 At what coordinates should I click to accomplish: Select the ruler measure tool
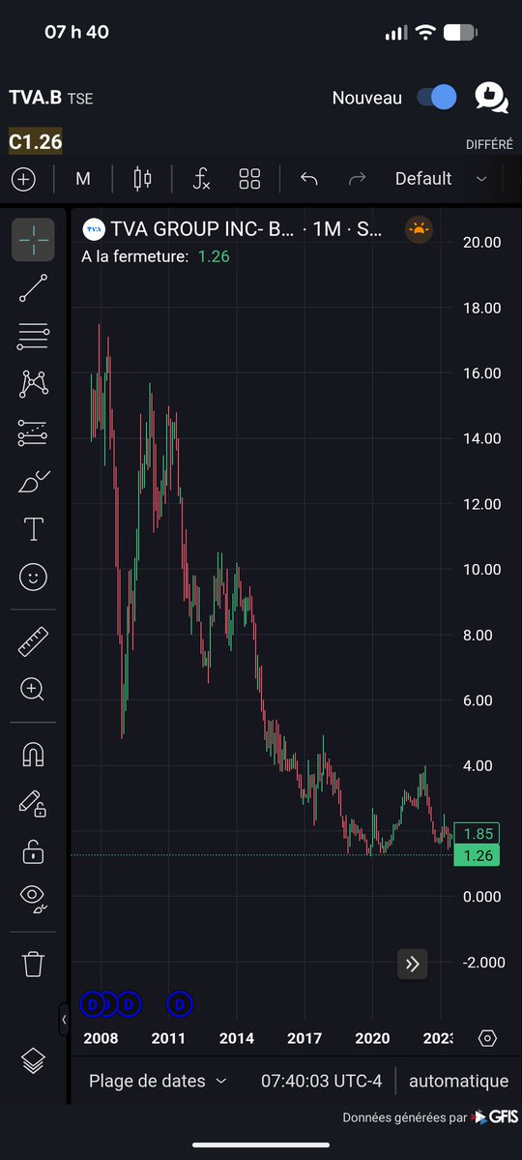point(33,641)
